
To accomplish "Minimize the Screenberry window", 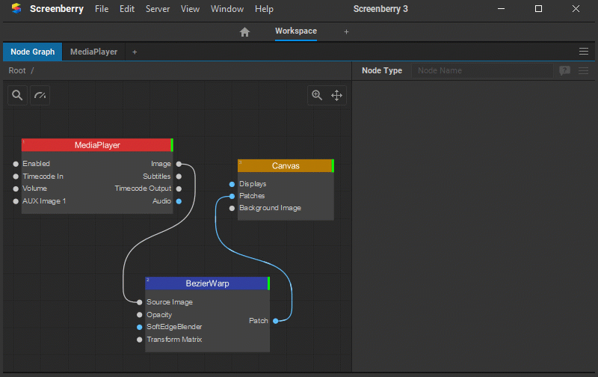I will [501, 9].
